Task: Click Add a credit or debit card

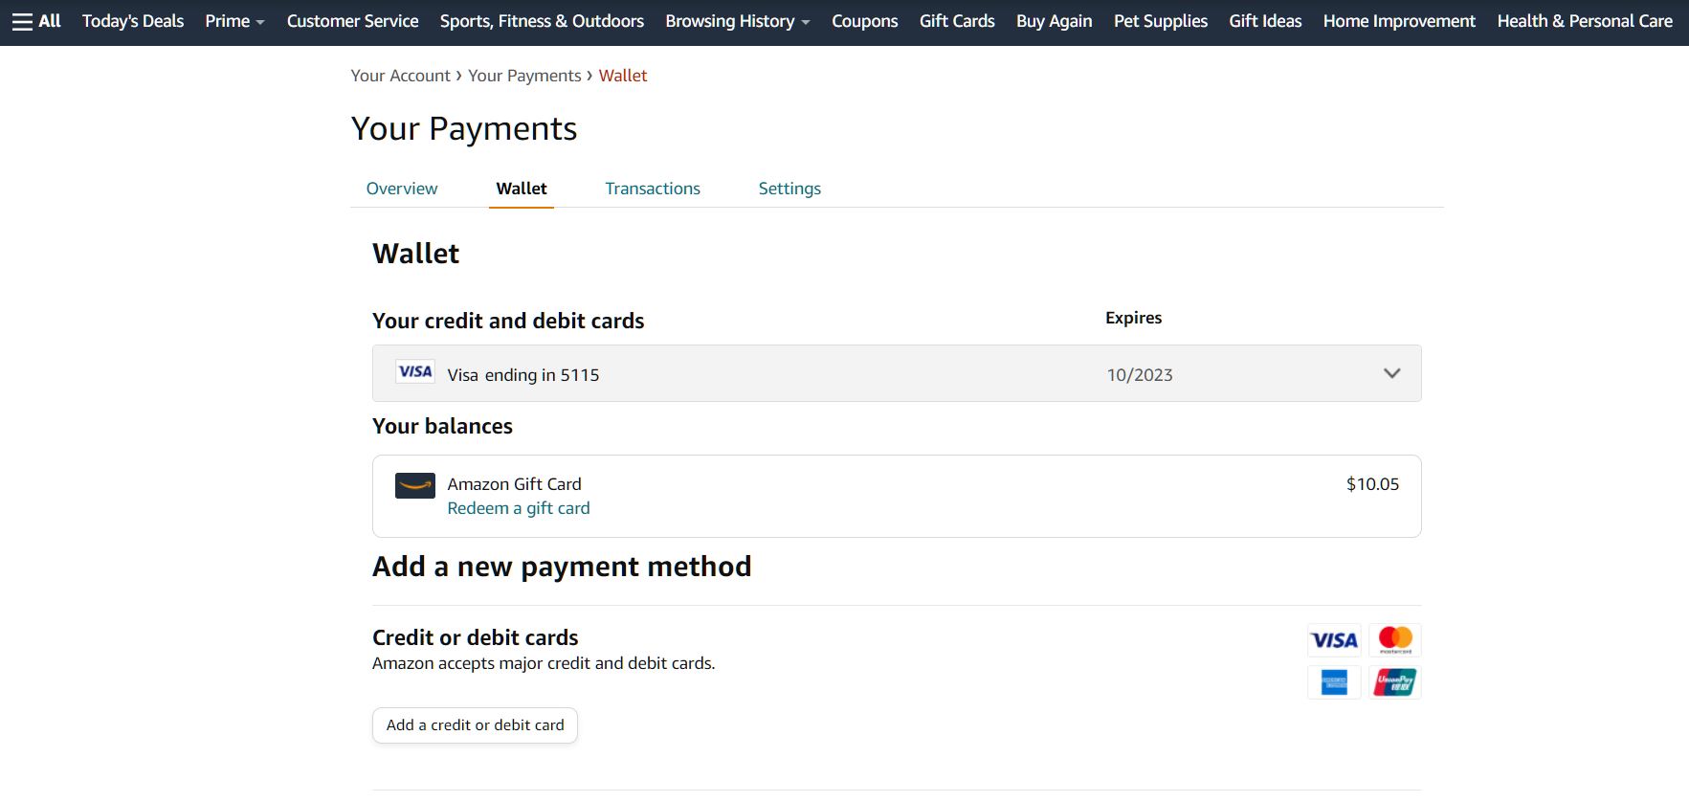Action: (475, 725)
